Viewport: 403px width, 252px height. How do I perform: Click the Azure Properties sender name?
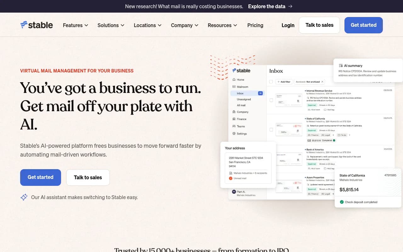[x=315, y=177]
